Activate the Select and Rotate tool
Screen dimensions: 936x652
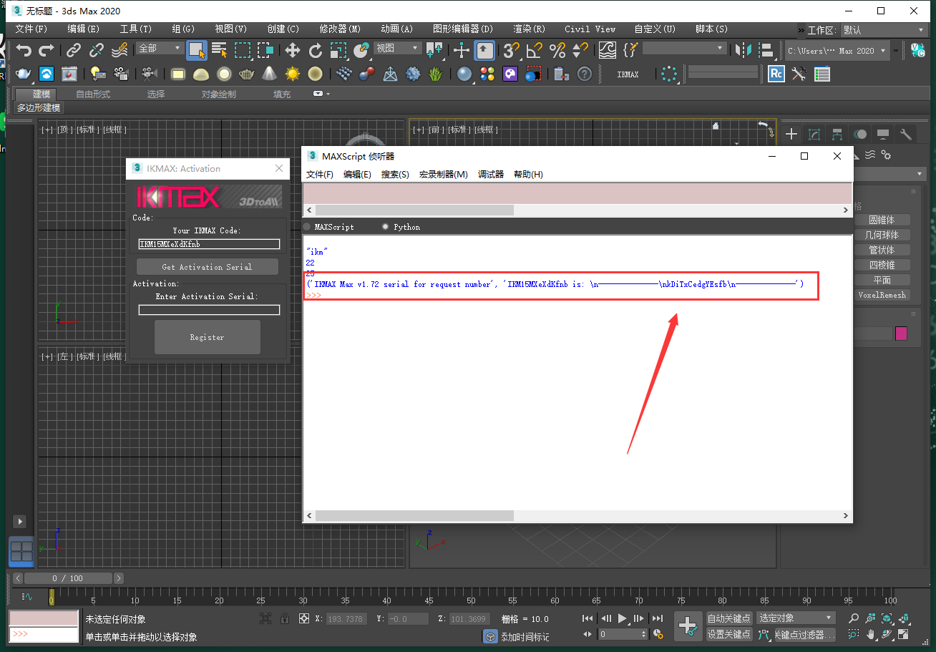click(x=316, y=50)
